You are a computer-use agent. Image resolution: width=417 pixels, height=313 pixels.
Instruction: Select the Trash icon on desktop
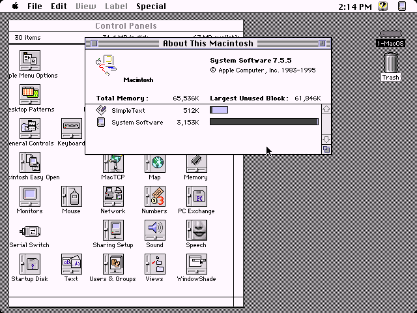pyautogui.click(x=391, y=63)
